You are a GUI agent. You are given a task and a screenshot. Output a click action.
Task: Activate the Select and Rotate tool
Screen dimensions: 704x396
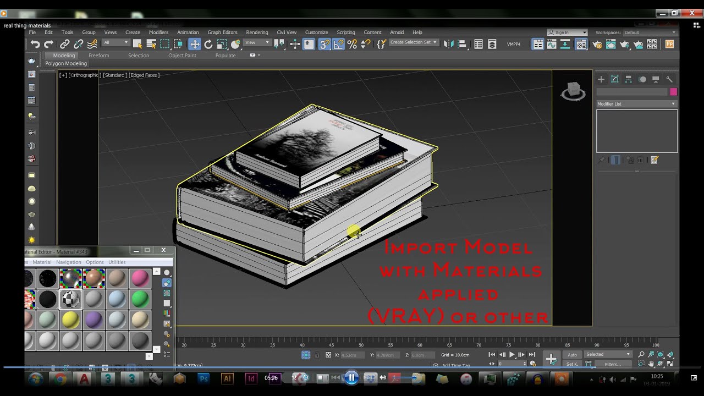pos(208,45)
